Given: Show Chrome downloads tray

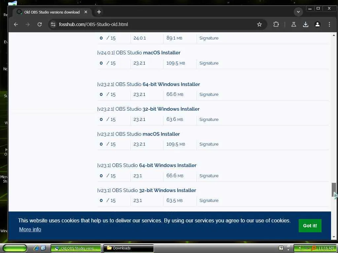Looking at the screenshot, I should (x=305, y=24).
